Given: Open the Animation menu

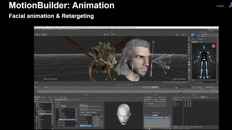Looking at the screenshot, I should [43, 30].
